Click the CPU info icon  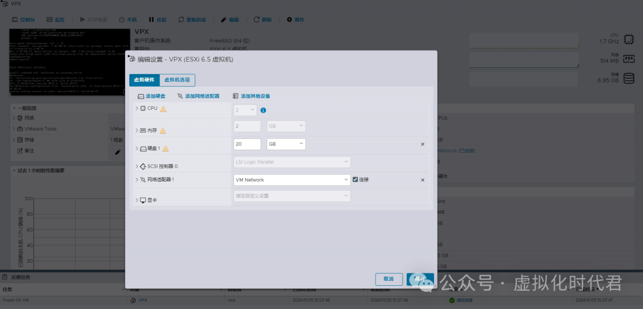(x=263, y=111)
